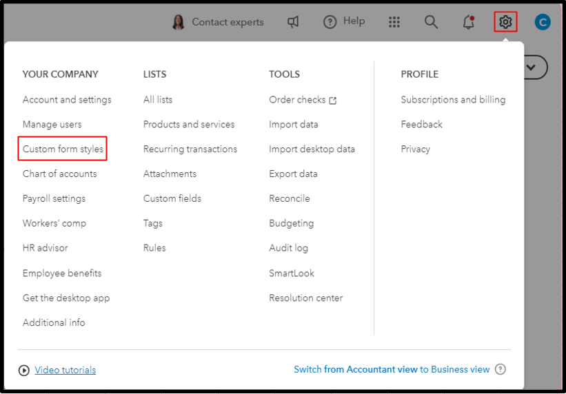This screenshot has height=394, width=566.
Task: Go to Chart of accounts
Action: click(59, 174)
